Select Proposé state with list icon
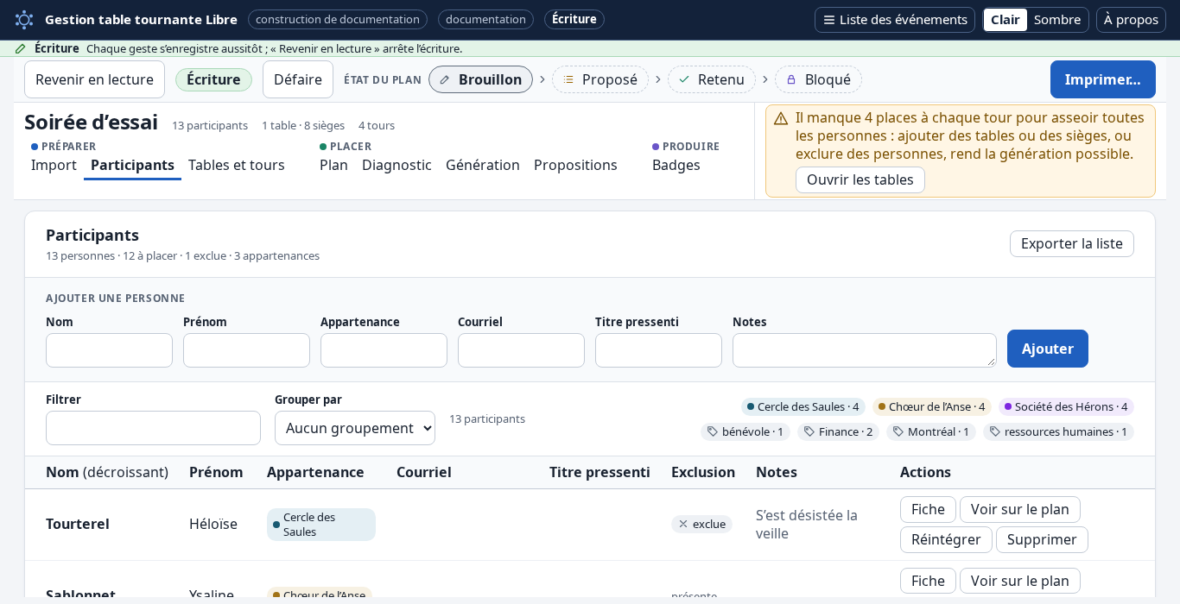Viewport: 1180px width, 604px height. tap(600, 79)
